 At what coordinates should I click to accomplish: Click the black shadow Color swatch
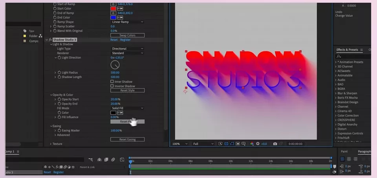pos(113,112)
